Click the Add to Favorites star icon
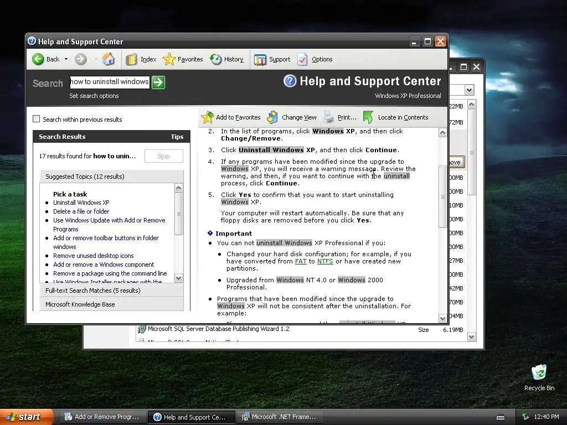 [x=208, y=117]
